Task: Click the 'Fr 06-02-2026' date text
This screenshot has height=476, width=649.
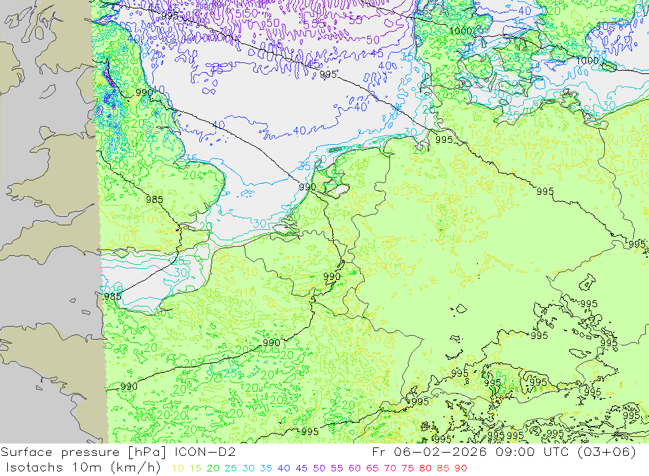Action: point(429,451)
